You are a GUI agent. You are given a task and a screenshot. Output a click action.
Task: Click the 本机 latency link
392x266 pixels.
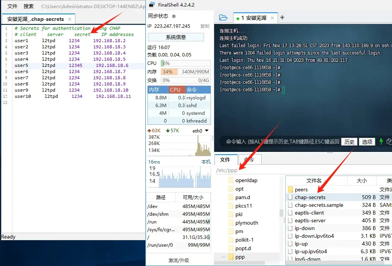[206, 162]
